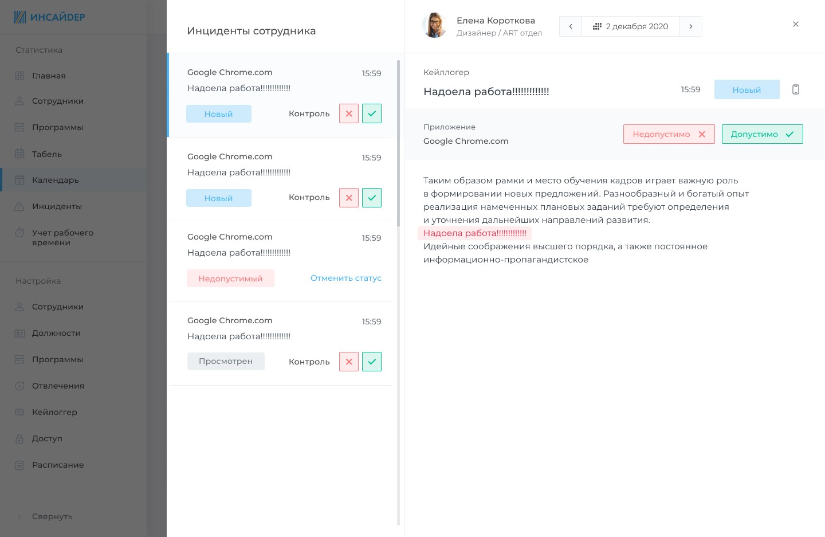Click the device icon next to the Новый status
825x537 pixels.
pyautogui.click(x=795, y=89)
